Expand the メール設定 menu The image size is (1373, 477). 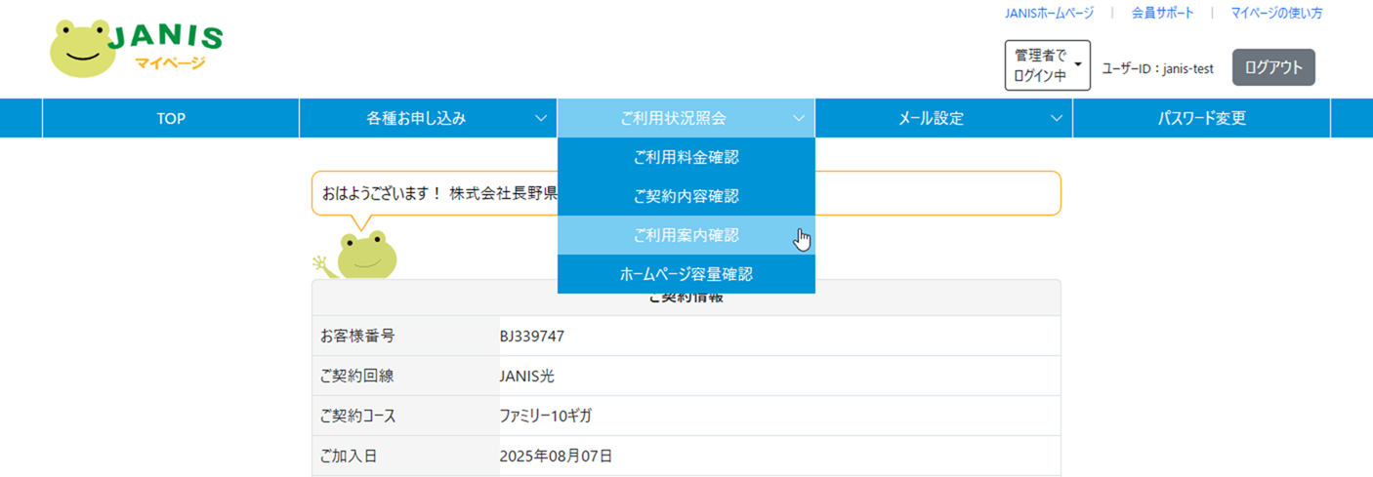click(931, 118)
